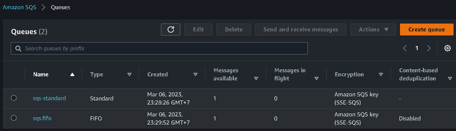Screen dimensions: 456x131
Task: Navigate to Amazon SQS breadcrumb
Action: [x=19, y=7]
